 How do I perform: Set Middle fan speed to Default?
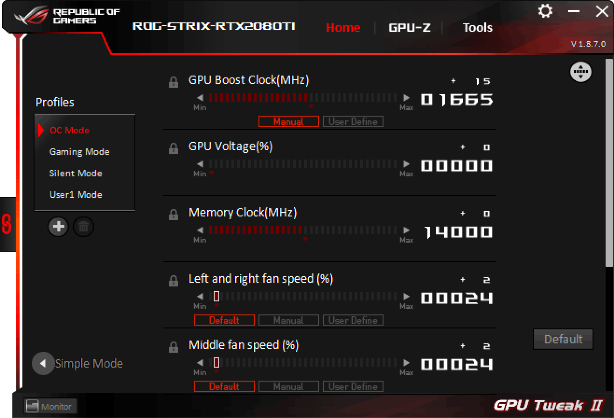pyautogui.click(x=224, y=387)
